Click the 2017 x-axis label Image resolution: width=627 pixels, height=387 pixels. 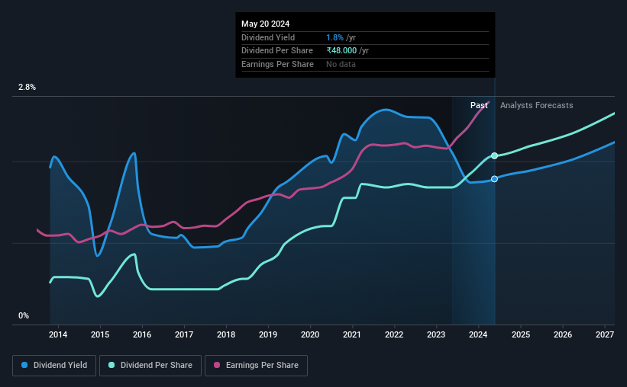click(184, 334)
